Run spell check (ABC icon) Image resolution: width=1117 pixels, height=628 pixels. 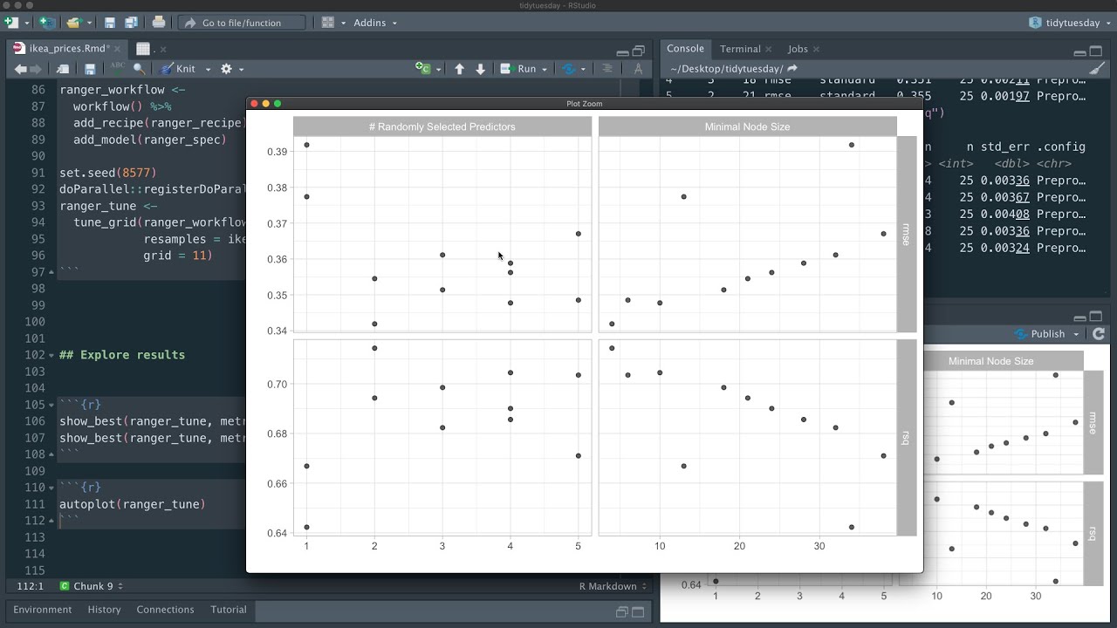117,67
